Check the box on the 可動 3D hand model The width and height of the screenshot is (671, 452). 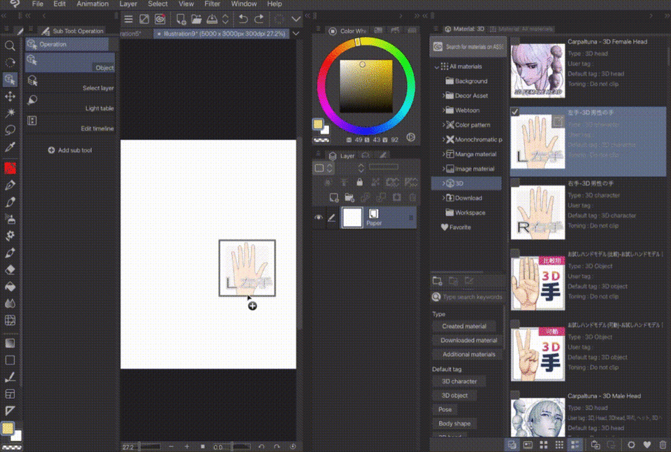point(515,325)
